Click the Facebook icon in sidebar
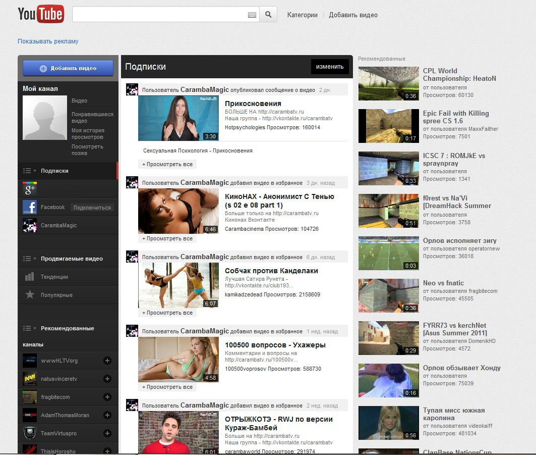 30,207
